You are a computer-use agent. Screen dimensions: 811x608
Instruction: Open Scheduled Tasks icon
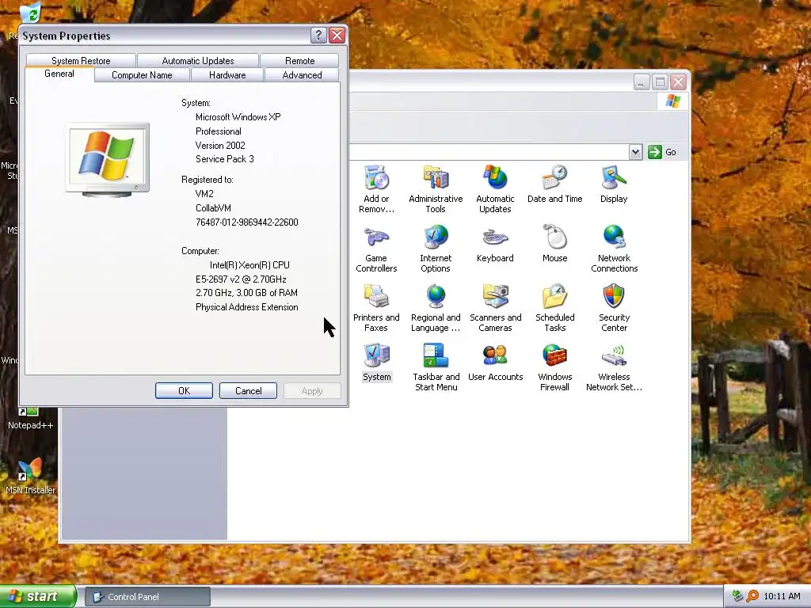point(554,308)
